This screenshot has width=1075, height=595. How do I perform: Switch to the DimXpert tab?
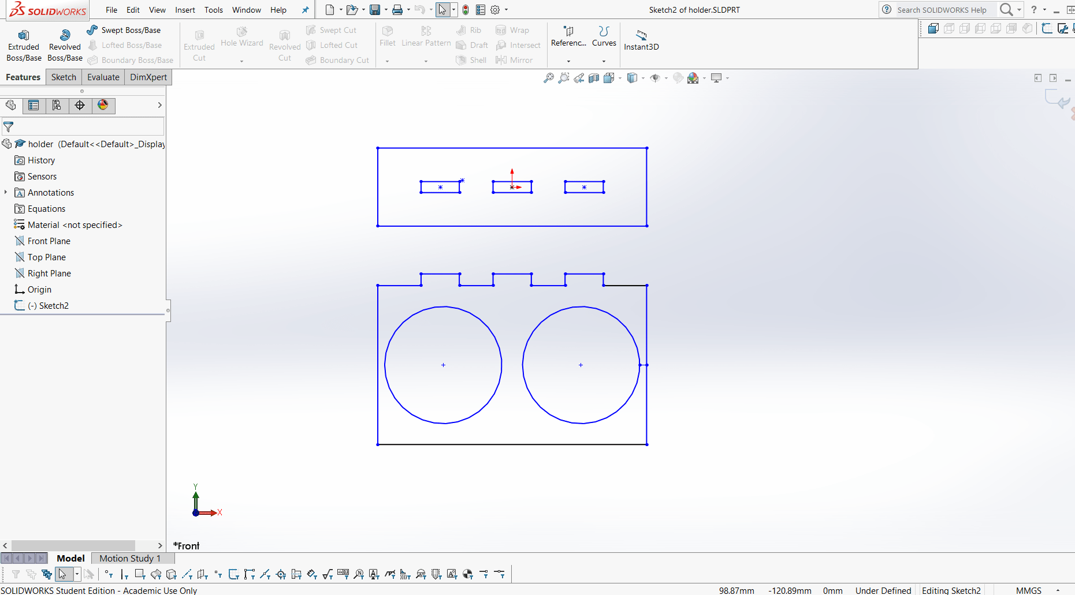(x=148, y=77)
